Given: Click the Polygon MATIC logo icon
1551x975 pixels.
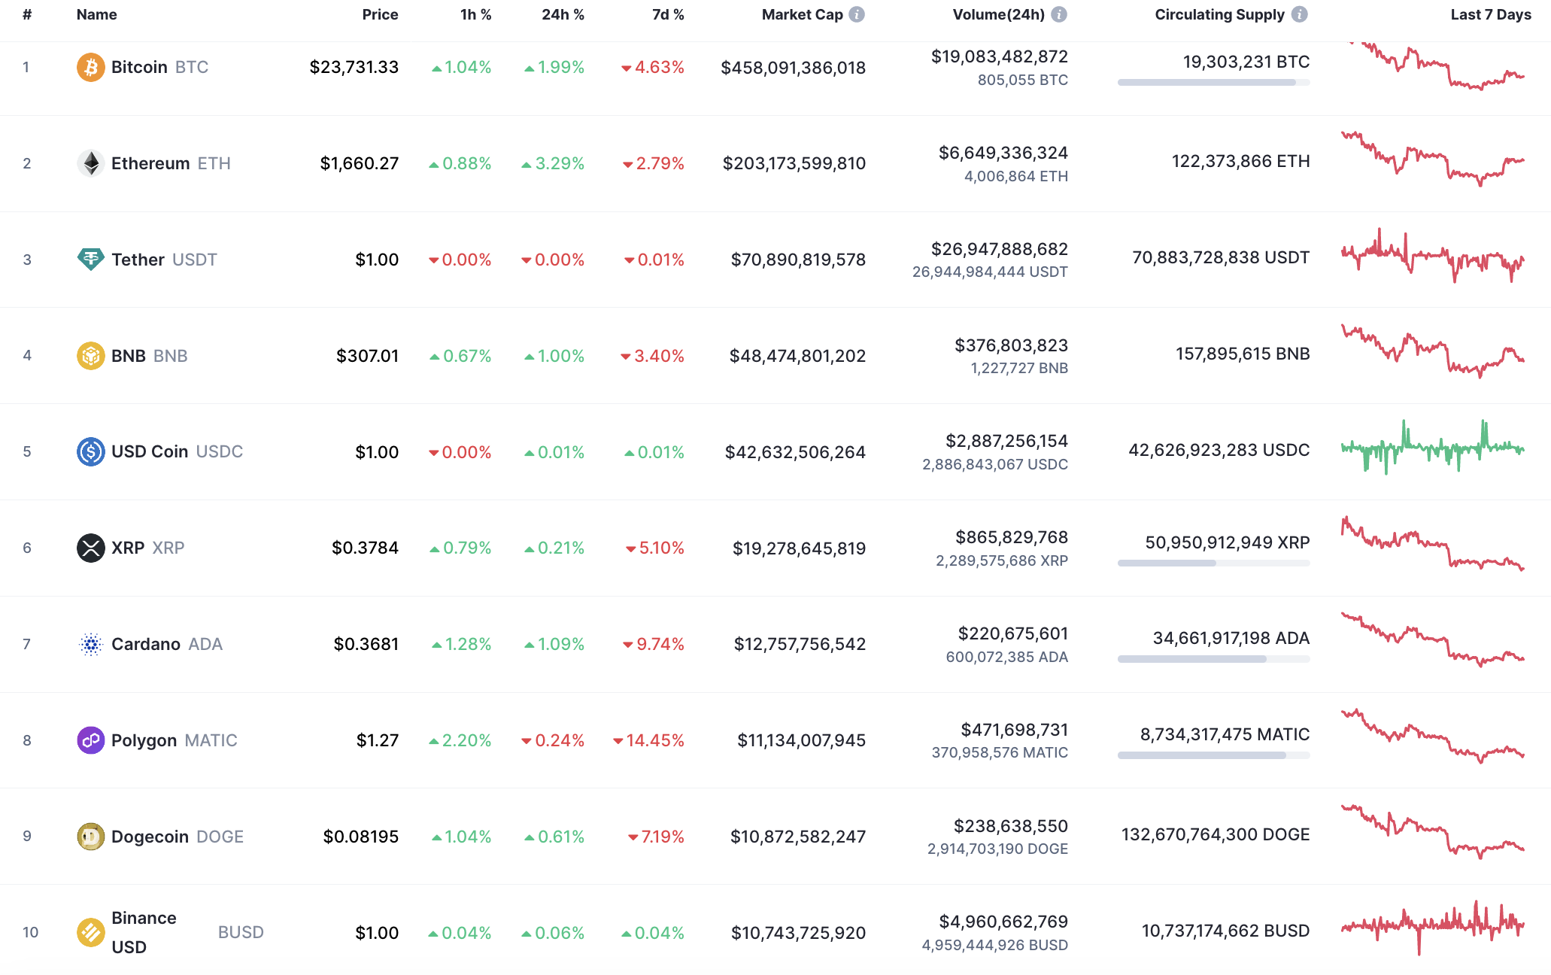Looking at the screenshot, I should [x=90, y=740].
